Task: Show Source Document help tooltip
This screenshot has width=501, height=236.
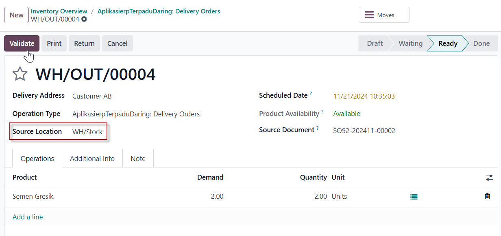Action: tap(318, 128)
